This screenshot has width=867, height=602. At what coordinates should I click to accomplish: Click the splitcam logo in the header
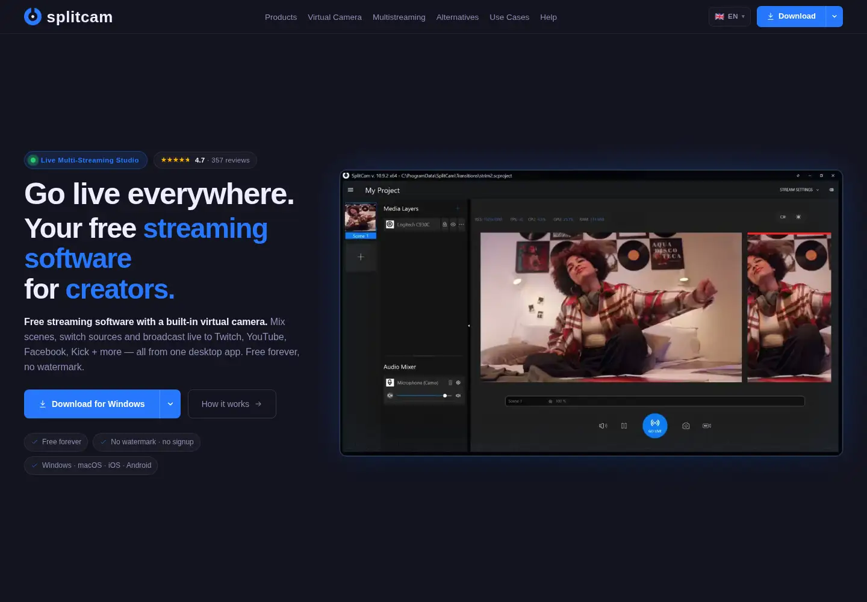click(x=68, y=17)
